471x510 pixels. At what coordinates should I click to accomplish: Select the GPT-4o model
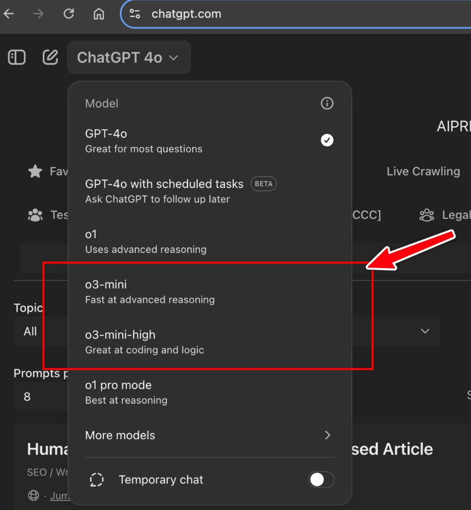pyautogui.click(x=209, y=141)
